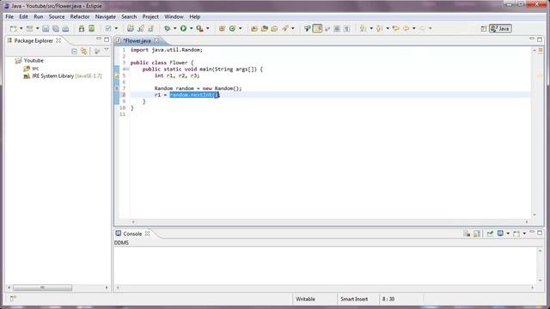Open the Android Virtual Device Manager icon
The image size is (550, 309).
[91, 28]
